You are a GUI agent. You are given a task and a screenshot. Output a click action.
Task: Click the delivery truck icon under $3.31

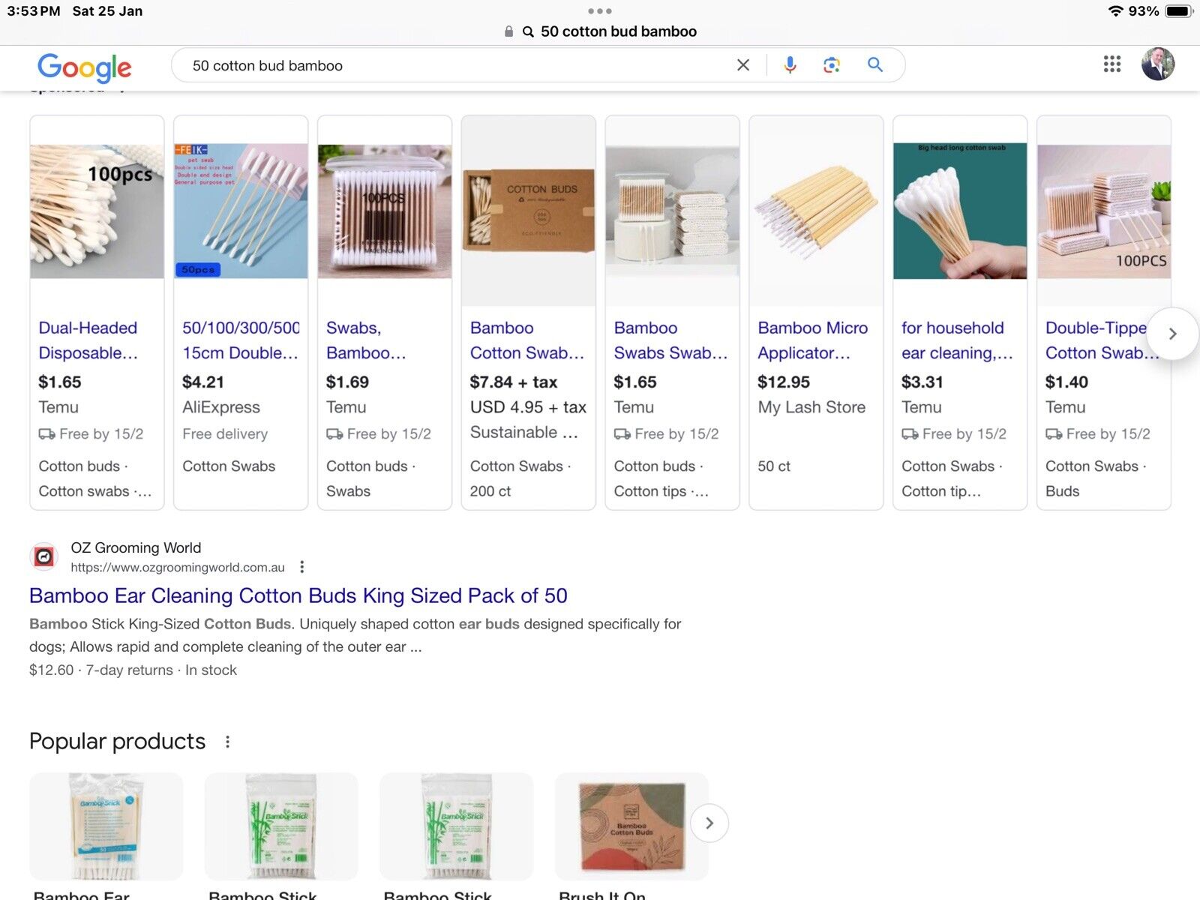(x=910, y=434)
